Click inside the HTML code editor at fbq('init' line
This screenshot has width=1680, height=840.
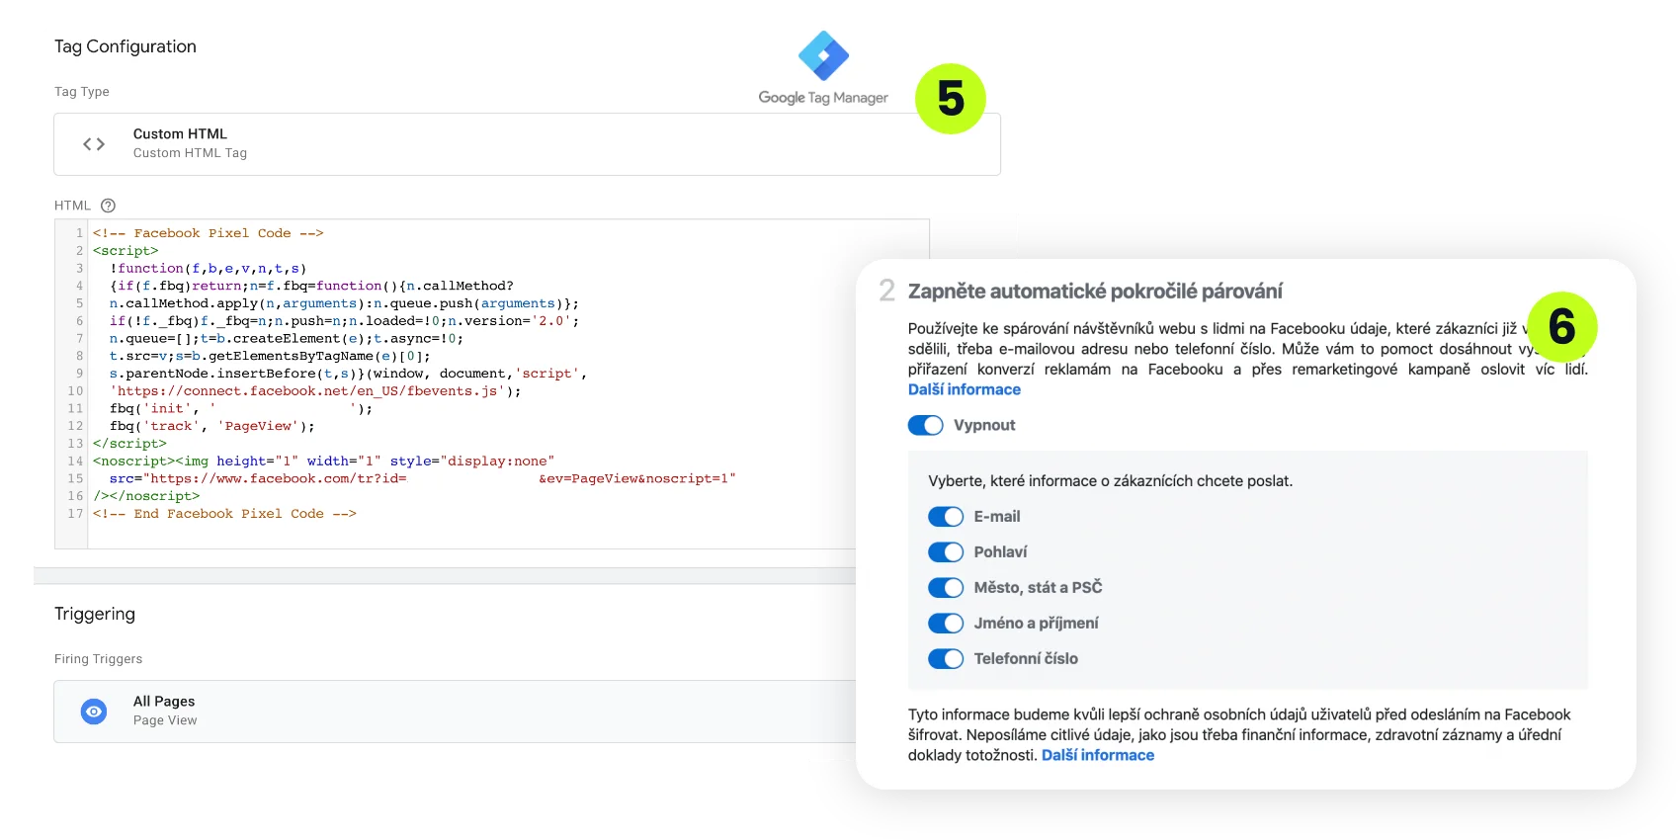pyautogui.click(x=241, y=408)
